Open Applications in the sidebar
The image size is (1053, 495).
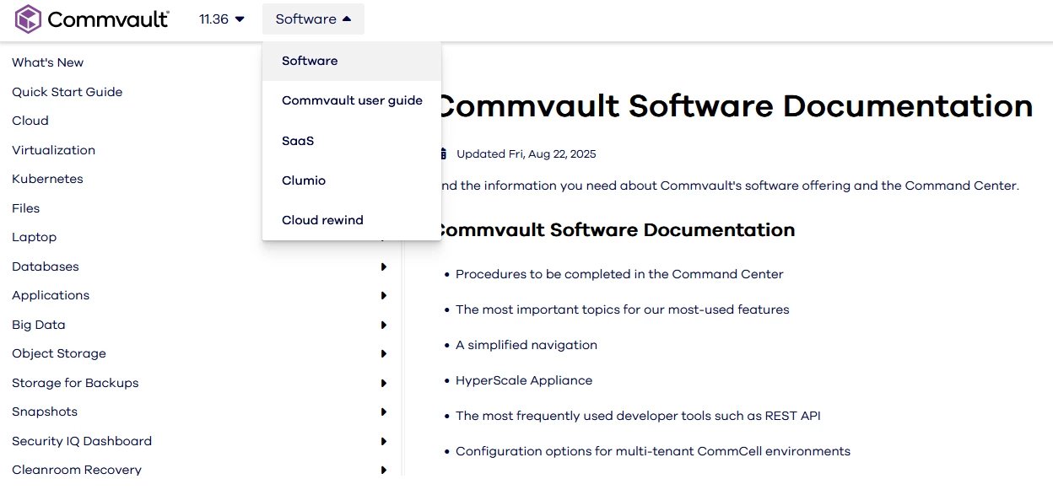click(51, 295)
